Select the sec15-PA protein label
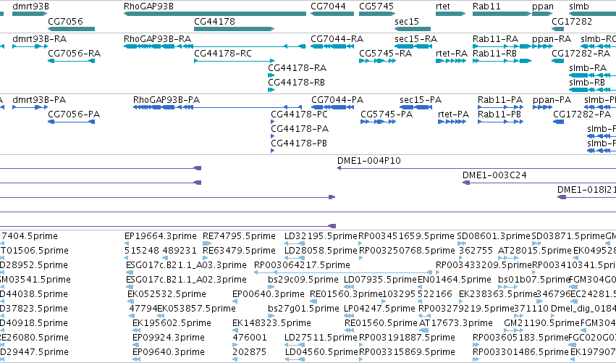This screenshot has width=616, height=363. coord(421,100)
